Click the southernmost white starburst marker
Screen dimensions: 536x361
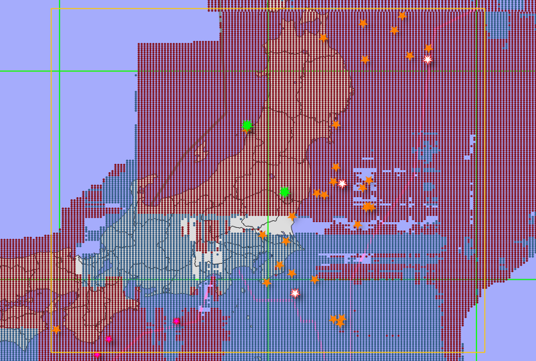coord(295,293)
